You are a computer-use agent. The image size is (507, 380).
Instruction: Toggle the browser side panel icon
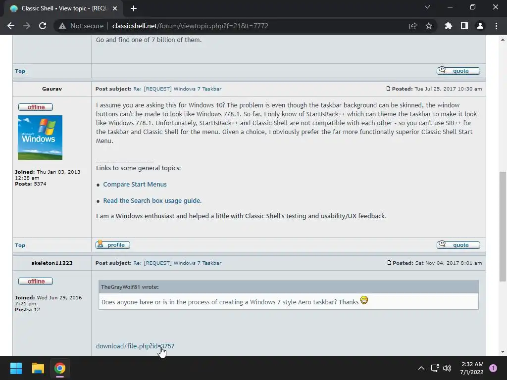464,26
